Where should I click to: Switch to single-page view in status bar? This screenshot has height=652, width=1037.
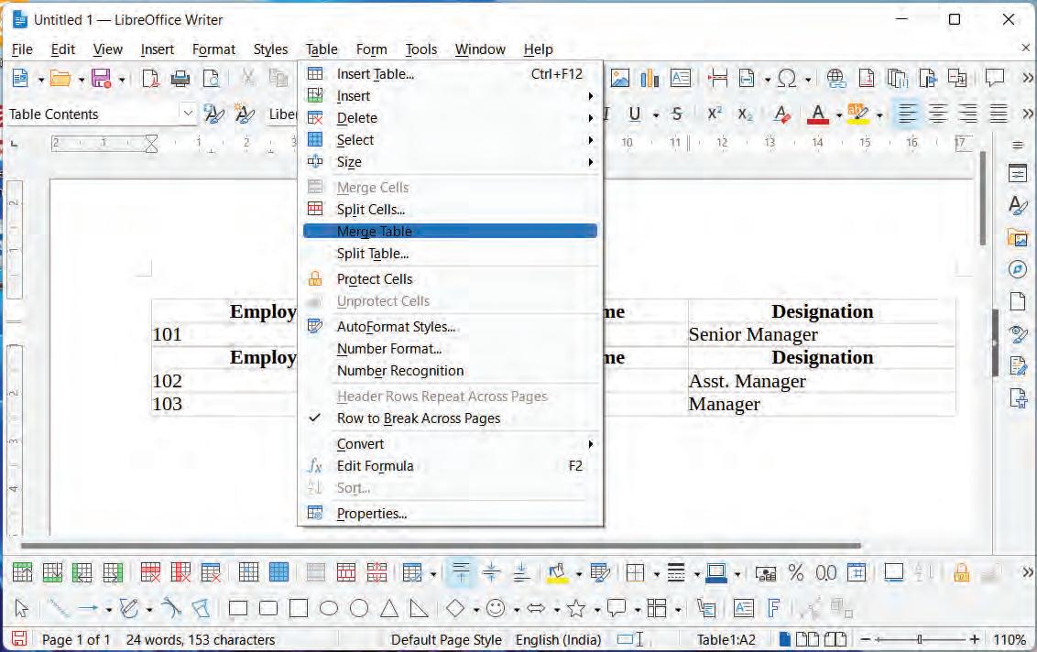(x=784, y=639)
